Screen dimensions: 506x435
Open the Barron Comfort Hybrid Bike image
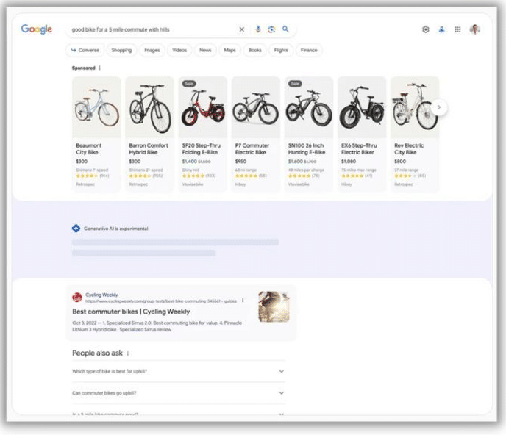click(150, 107)
